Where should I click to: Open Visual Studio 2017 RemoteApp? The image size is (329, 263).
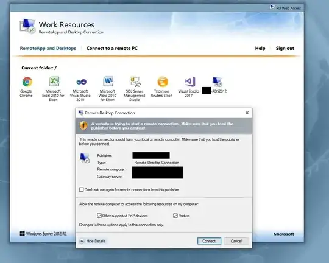pyautogui.click(x=190, y=82)
